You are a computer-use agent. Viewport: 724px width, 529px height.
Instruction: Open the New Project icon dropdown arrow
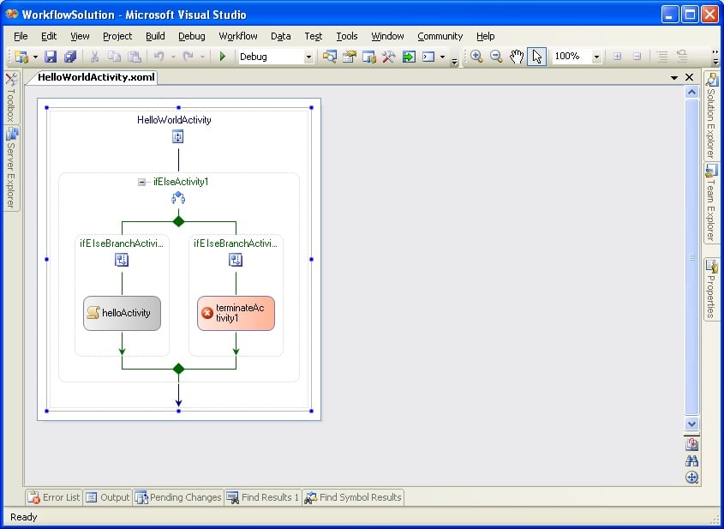35,57
